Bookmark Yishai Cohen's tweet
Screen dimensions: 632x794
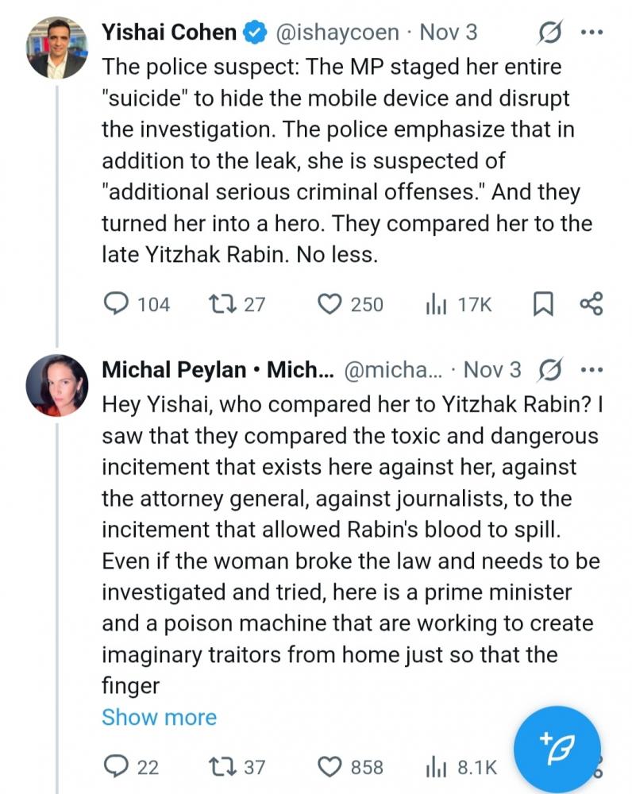[543, 304]
